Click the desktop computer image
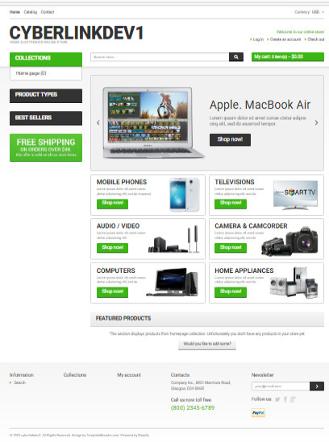The height and width of the screenshot is (442, 329). click(x=172, y=282)
